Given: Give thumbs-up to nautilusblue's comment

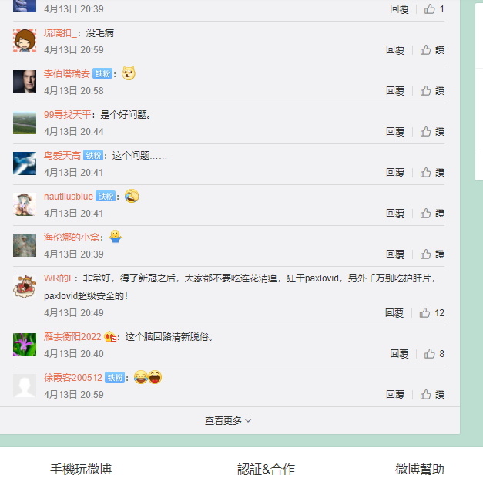Looking at the screenshot, I should pos(432,214).
